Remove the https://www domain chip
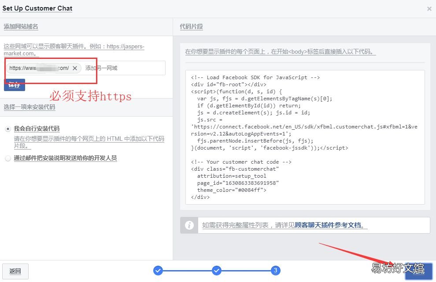Screen dimensions: 436x282 [x=75, y=68]
